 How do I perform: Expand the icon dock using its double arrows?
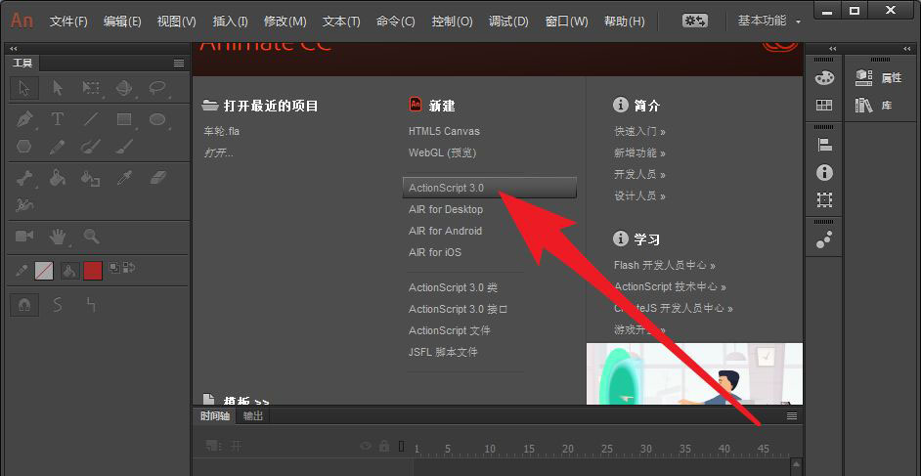(832, 49)
